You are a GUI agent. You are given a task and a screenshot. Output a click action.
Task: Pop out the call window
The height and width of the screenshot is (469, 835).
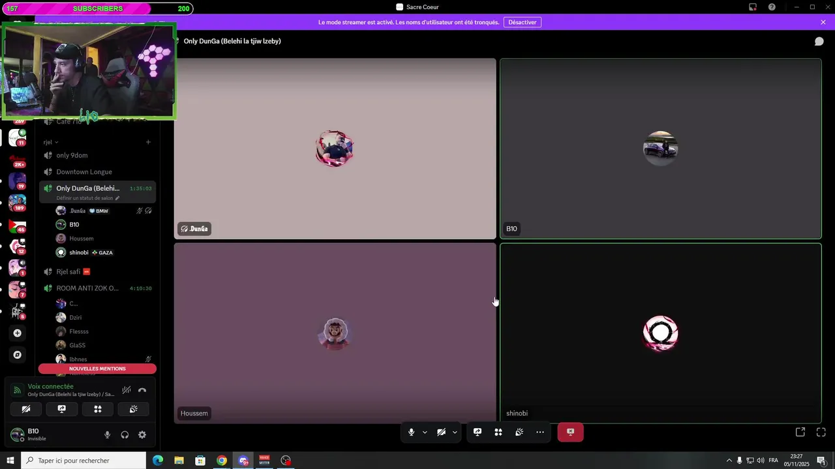tap(800, 432)
